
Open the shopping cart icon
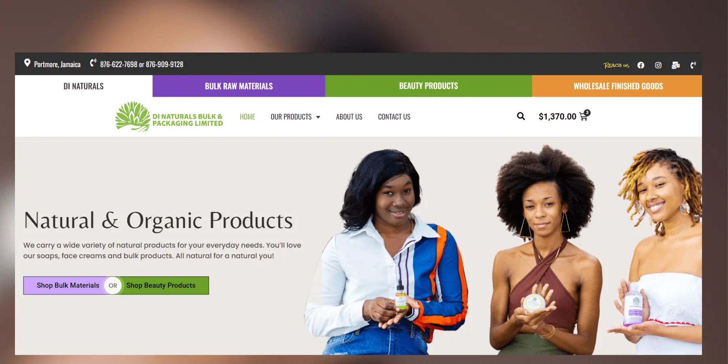[584, 116]
